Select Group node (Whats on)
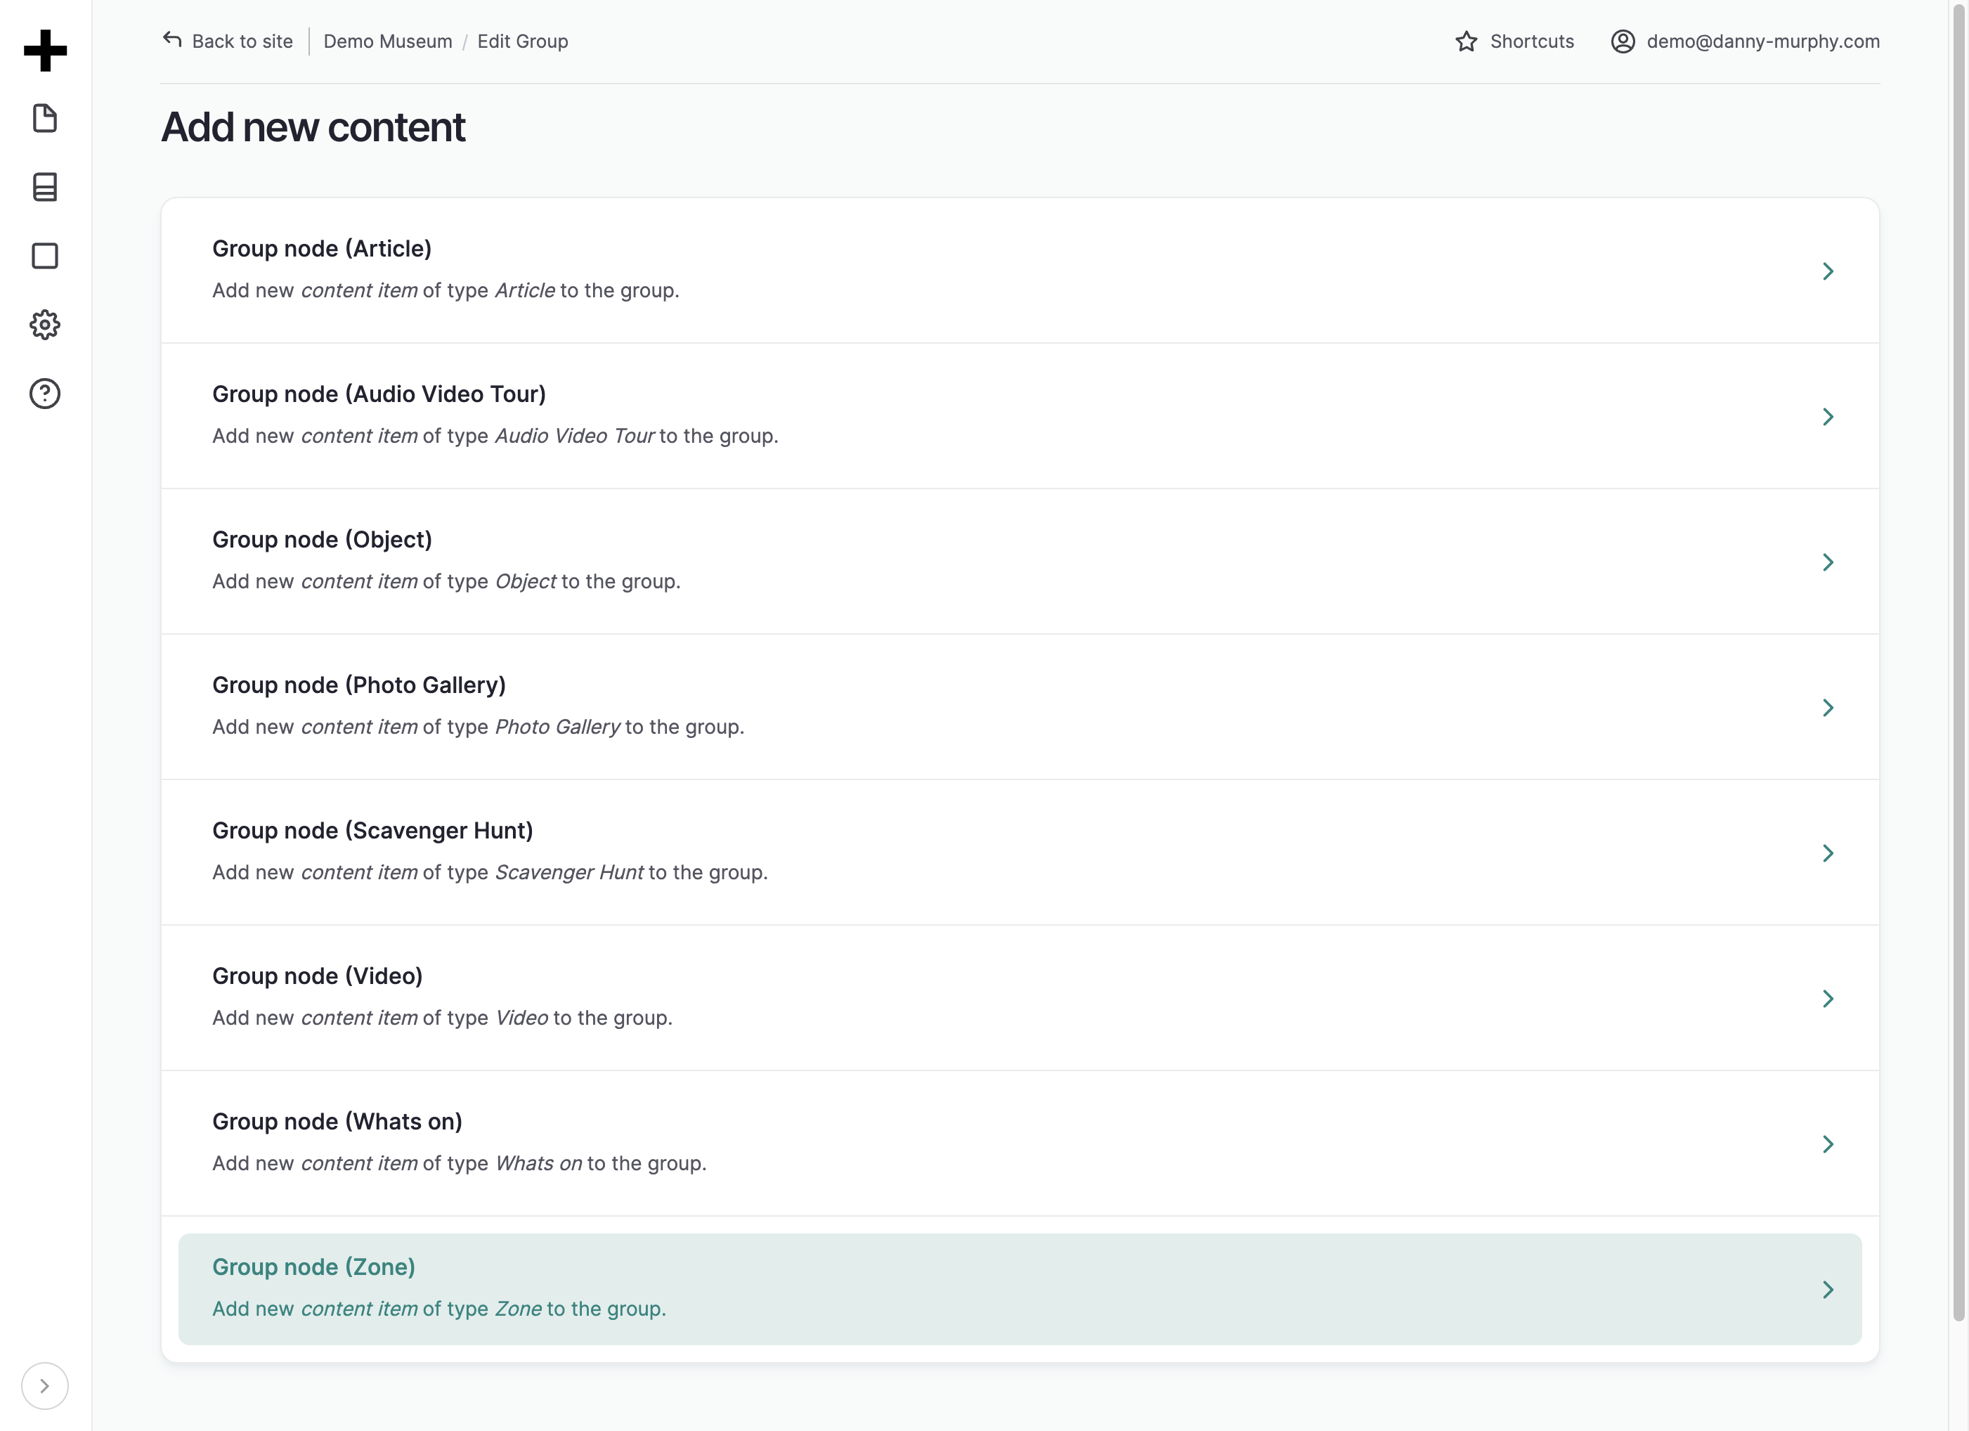 click(1020, 1143)
